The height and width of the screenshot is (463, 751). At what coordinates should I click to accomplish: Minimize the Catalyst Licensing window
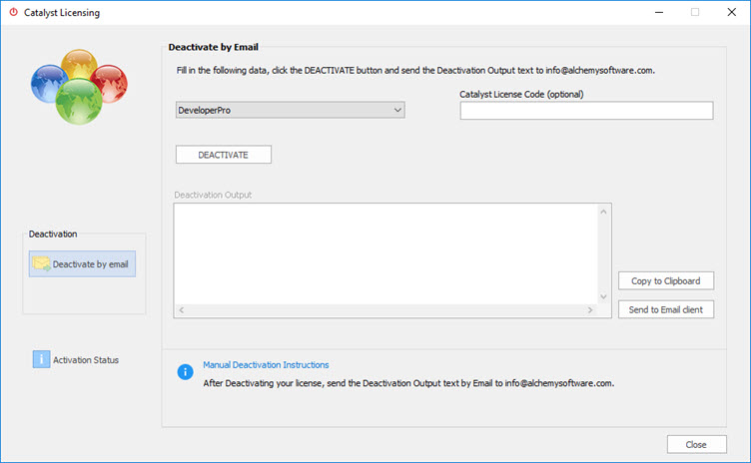[x=659, y=12]
